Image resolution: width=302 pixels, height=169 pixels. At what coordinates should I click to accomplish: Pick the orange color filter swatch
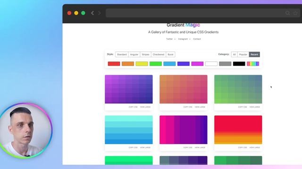coord(128,64)
